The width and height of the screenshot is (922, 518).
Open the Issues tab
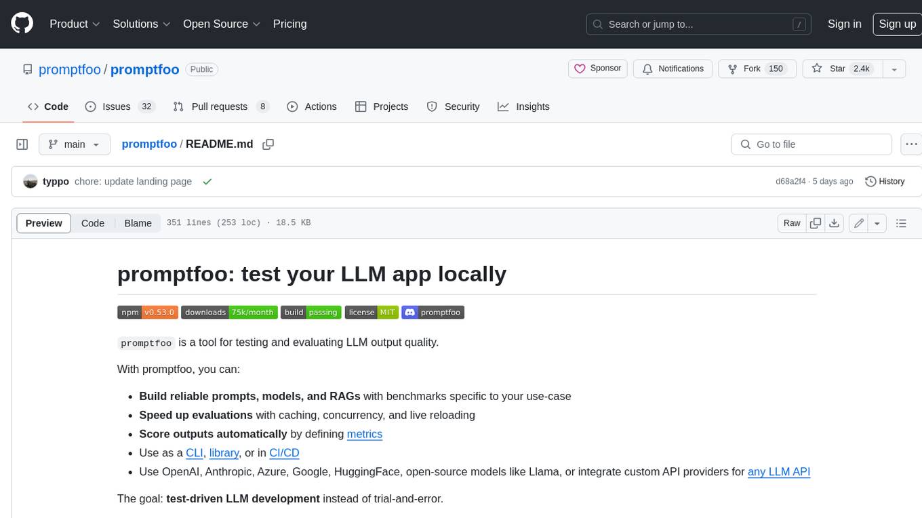120,106
